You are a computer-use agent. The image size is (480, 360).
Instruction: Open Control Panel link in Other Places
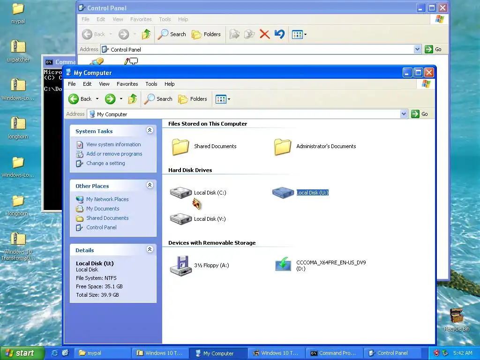[101, 227]
